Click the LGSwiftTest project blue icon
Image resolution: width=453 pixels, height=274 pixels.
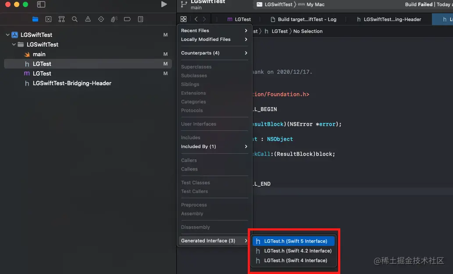tap(15, 35)
